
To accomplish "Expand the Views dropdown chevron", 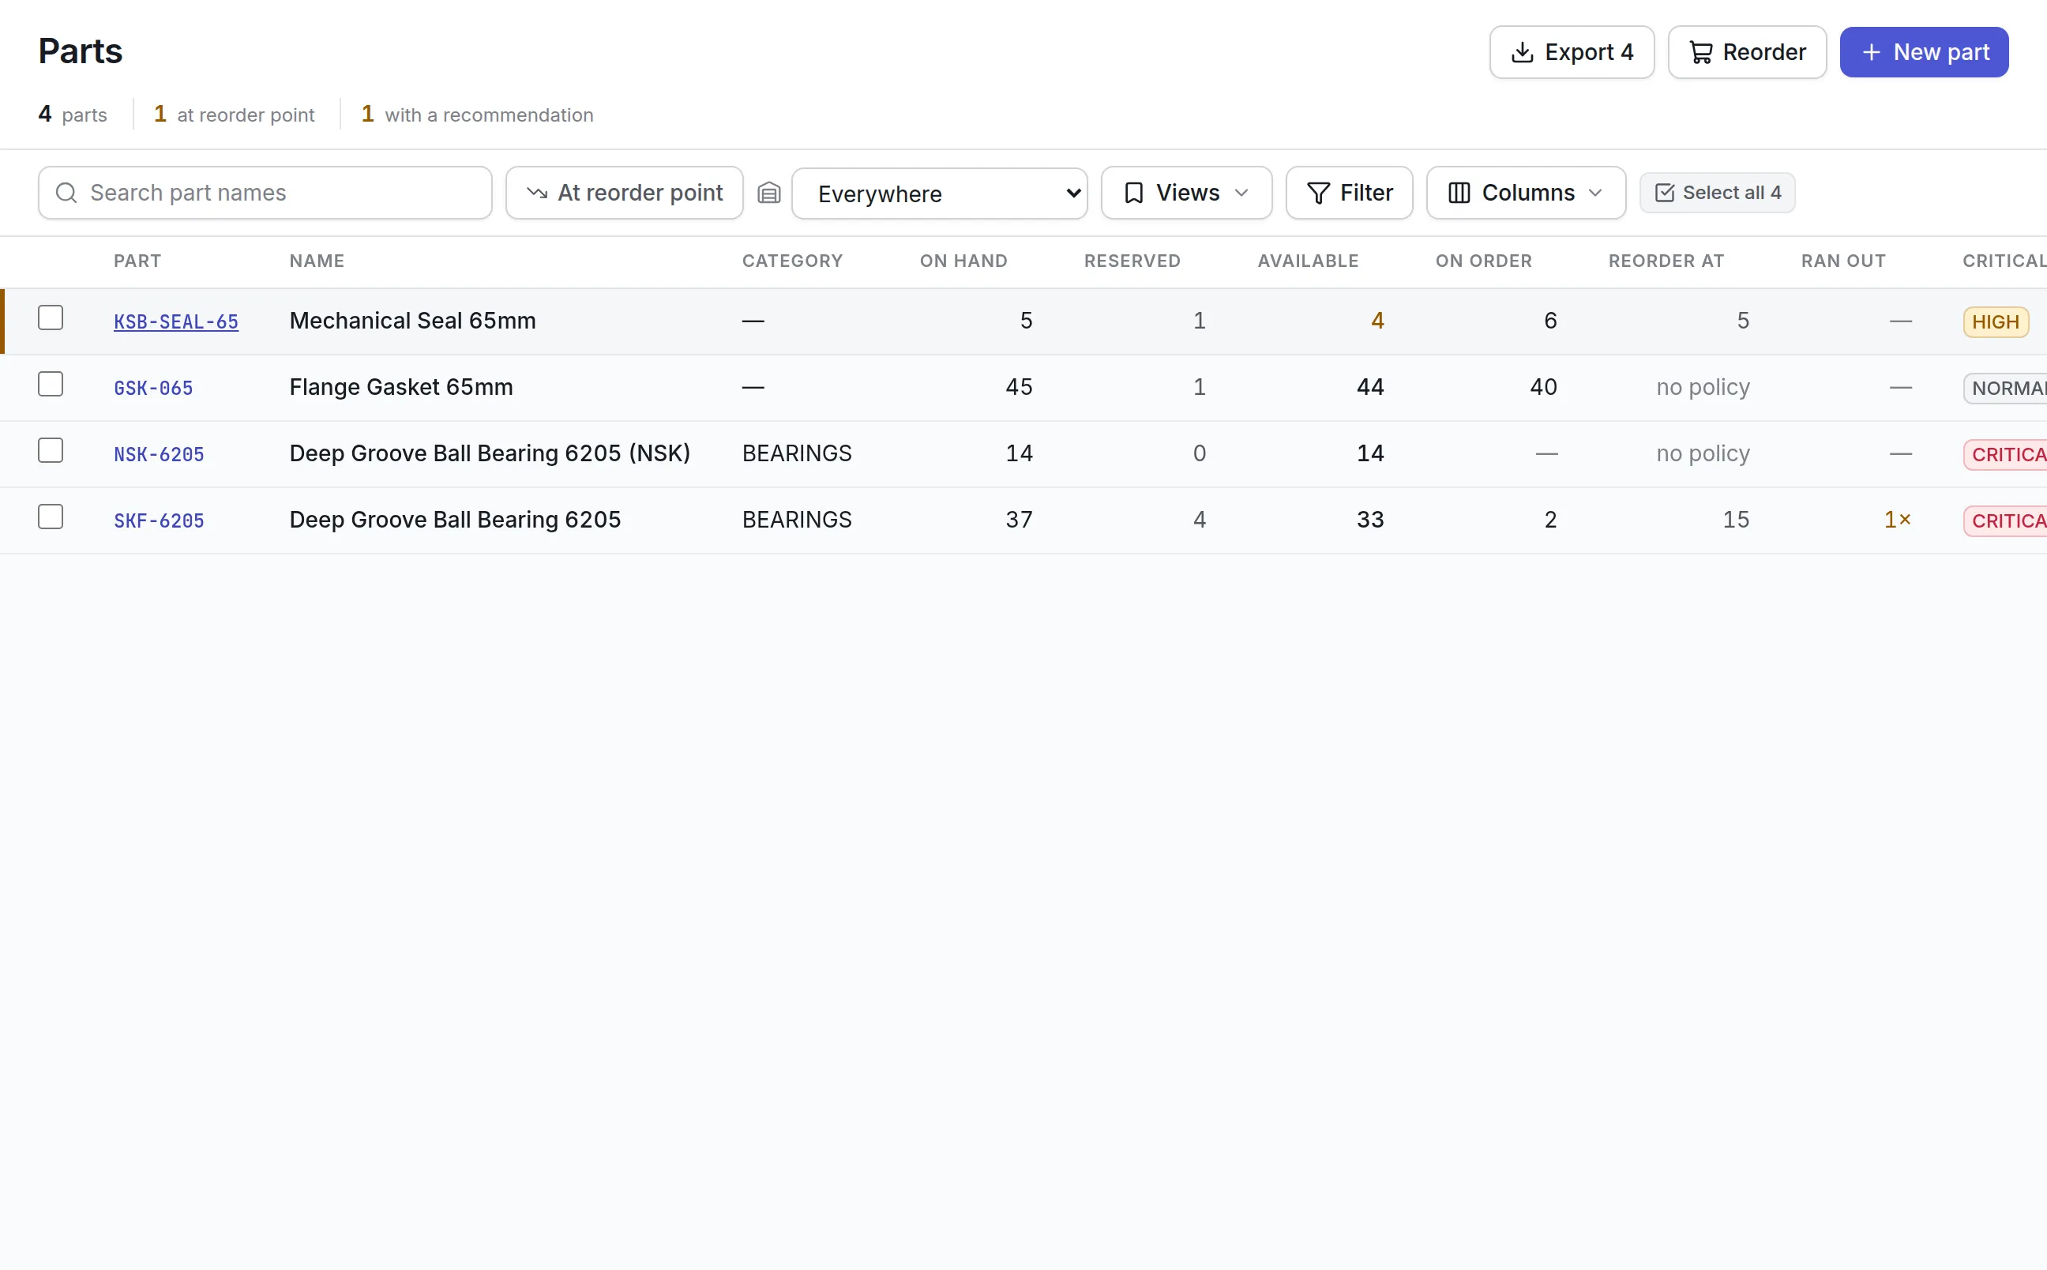I will 1241,194.
